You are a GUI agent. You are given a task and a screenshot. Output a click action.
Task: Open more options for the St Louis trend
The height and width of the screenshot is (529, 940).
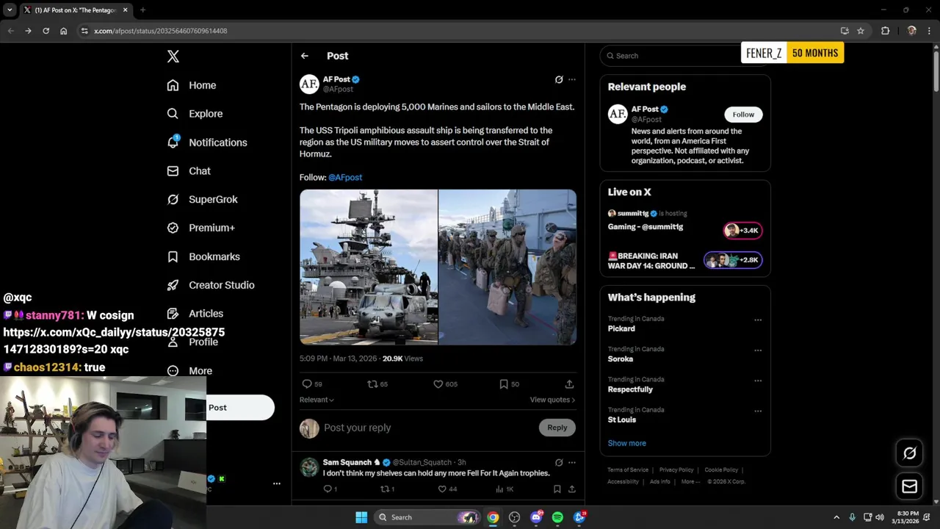point(758,411)
